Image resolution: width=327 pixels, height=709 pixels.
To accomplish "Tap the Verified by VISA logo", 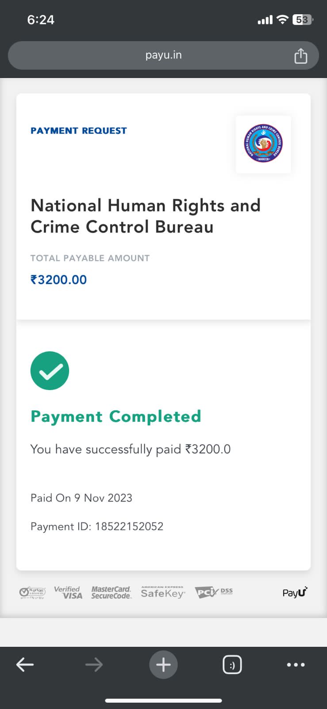I will pos(68,592).
